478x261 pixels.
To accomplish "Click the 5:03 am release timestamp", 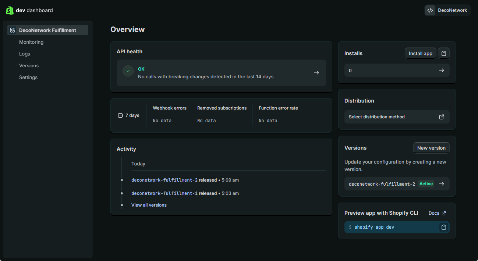I will (x=230, y=193).
